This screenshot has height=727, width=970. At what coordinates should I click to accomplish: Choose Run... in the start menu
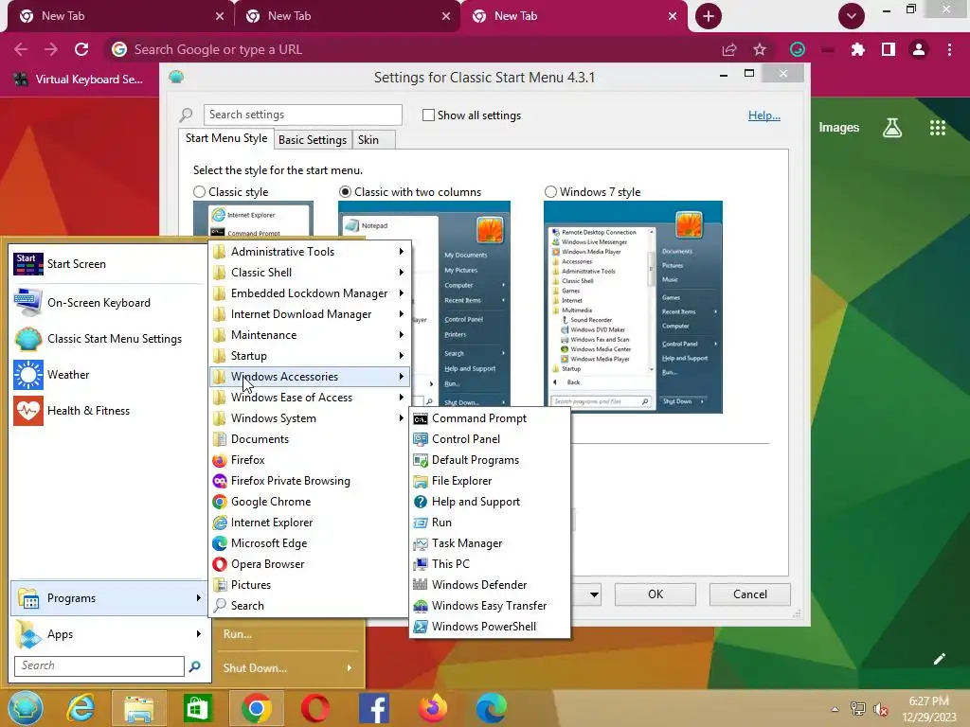coord(238,634)
